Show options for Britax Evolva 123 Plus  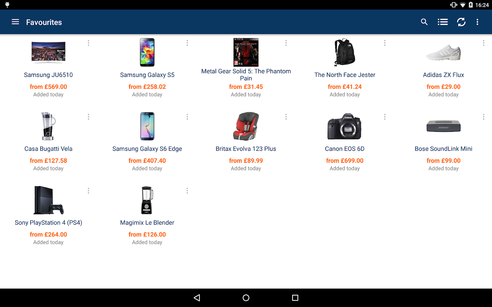point(286,117)
